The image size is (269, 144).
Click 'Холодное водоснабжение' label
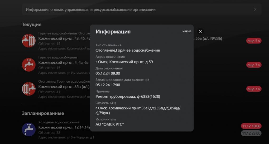click(59, 122)
